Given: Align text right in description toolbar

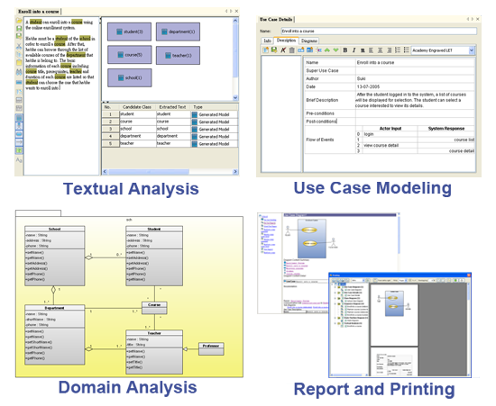Looking at the screenshot, I should (x=389, y=50).
